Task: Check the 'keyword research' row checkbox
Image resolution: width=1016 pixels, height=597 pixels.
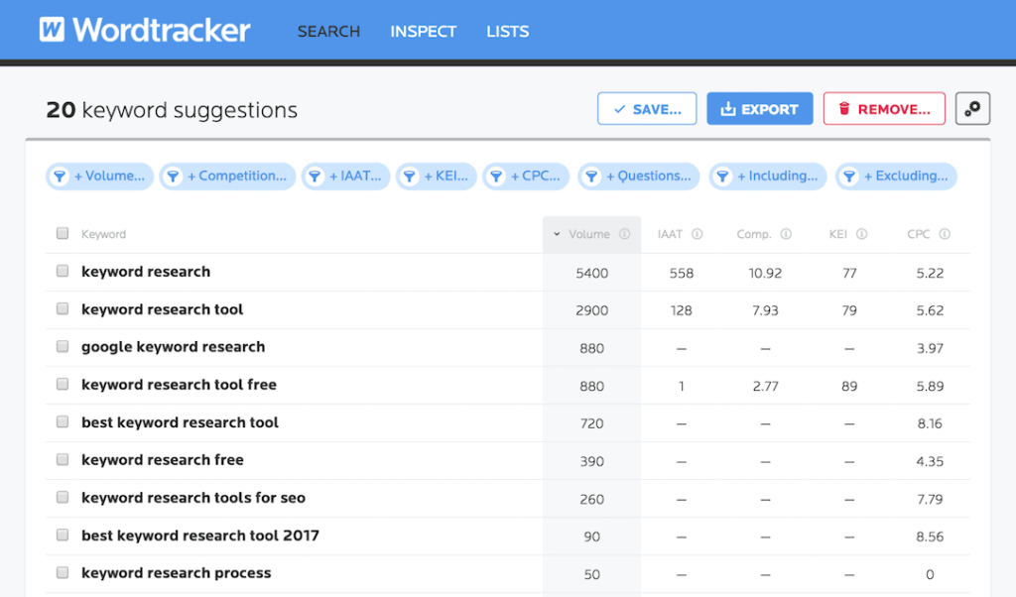Action: [63, 271]
